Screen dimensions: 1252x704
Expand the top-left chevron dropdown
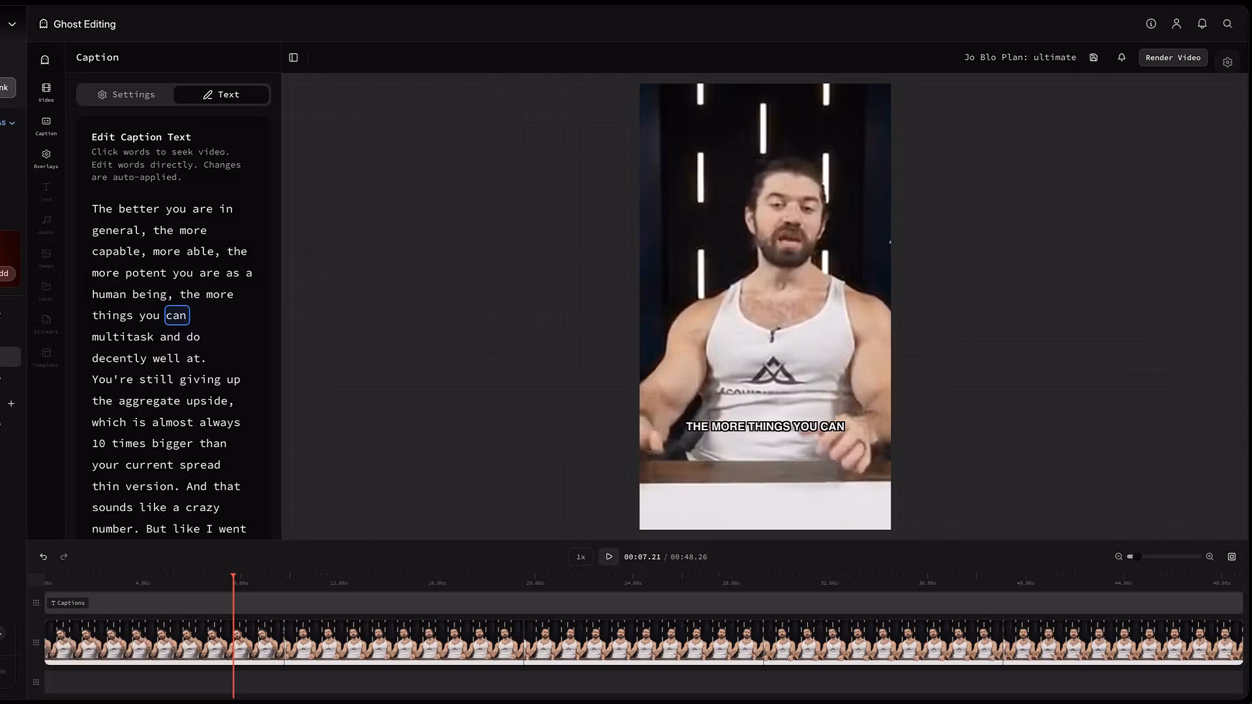tap(12, 24)
